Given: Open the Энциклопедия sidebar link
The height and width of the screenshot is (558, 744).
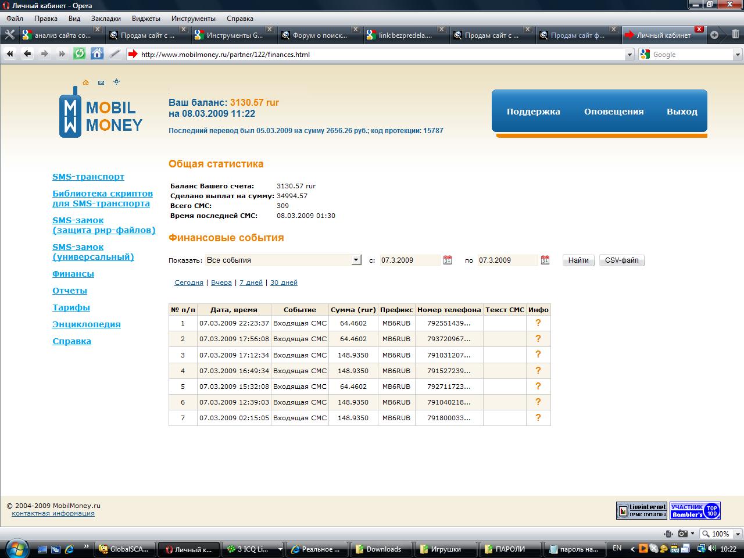Looking at the screenshot, I should (87, 324).
